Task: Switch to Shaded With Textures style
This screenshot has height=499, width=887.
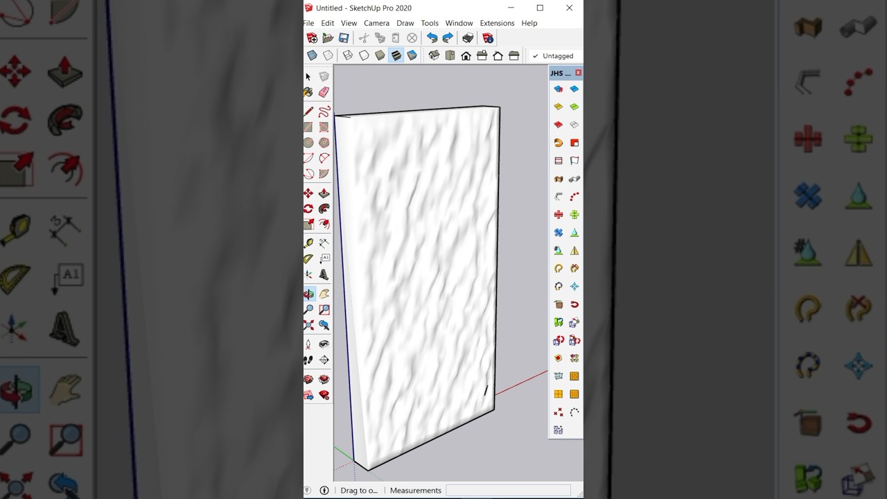Action: pyautogui.click(x=396, y=55)
